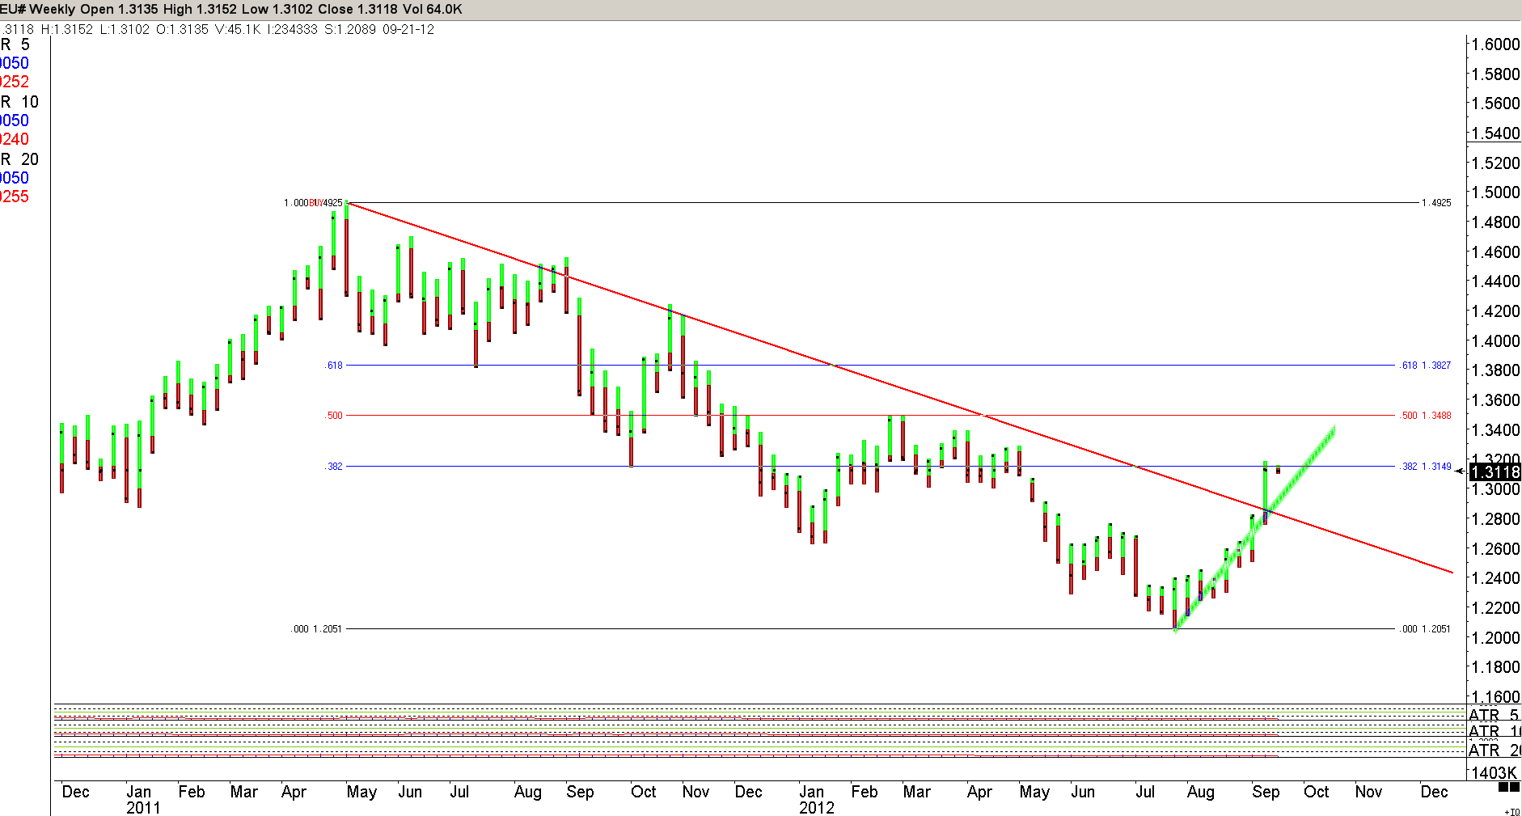This screenshot has height=816, width=1522.
Task: Click the left black square icon below the price axis
Action: coord(1503,787)
